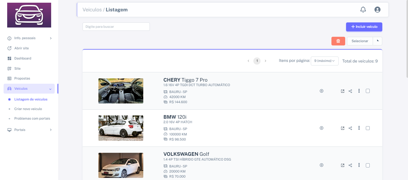This screenshot has height=180, width=408.
Task: Open external link icon for Chery Tiggo 7 Pro
Action: click(x=342, y=91)
